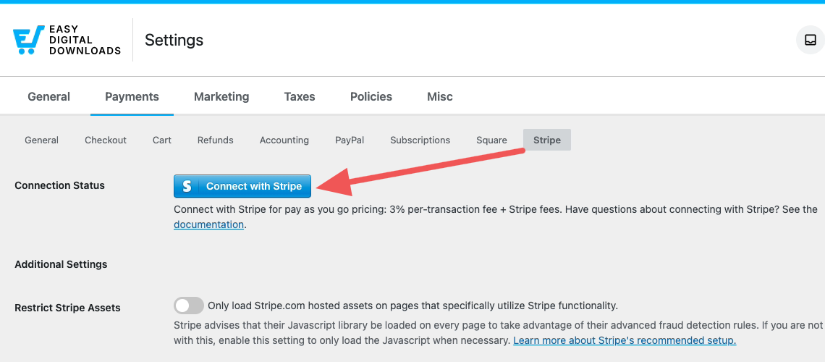Open the Checkout sub-tab
Image resolution: width=825 pixels, height=362 pixels.
(106, 140)
